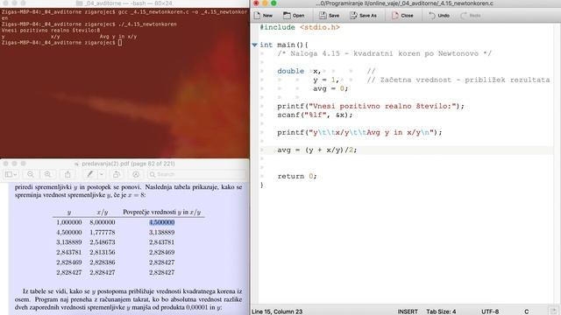Click the #include <stdio.h> line
561x315 pixels.
[300, 27]
